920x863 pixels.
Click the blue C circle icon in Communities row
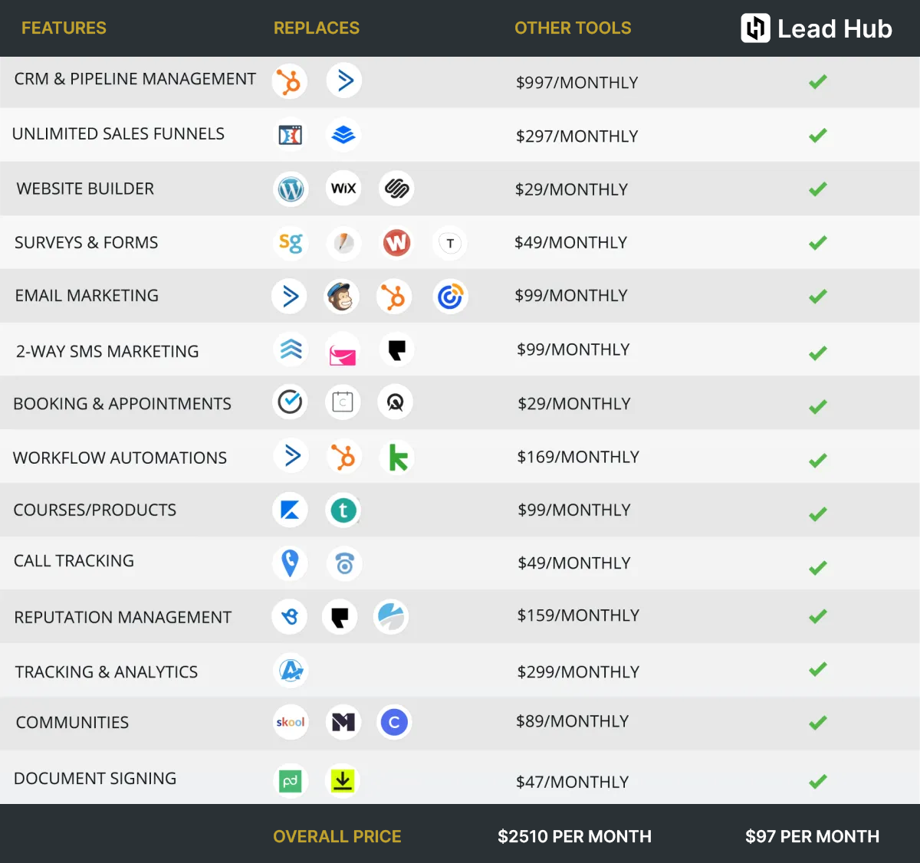[394, 722]
